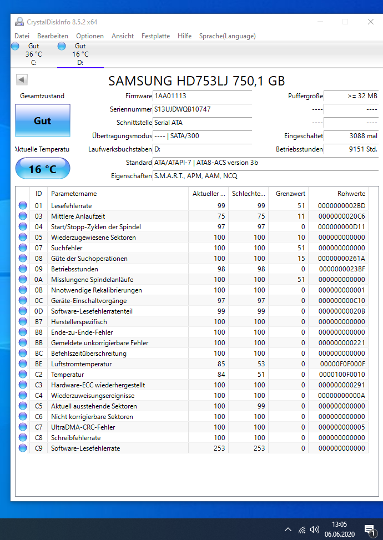Select the Wiederzuweisungsereignisse parameter name

tap(93, 395)
